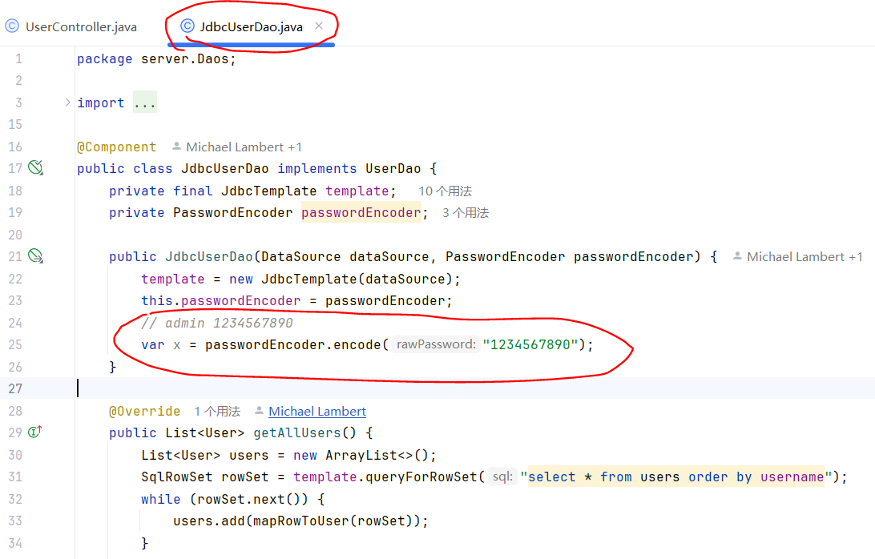Viewport: 875px width, 559px height.
Task: Show the 3 个用法 usages of passwordEncoder
Action: point(466,212)
